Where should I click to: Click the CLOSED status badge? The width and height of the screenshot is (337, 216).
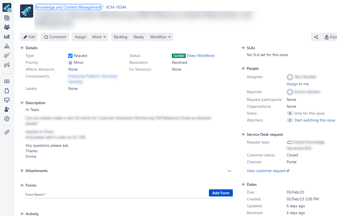(179, 56)
